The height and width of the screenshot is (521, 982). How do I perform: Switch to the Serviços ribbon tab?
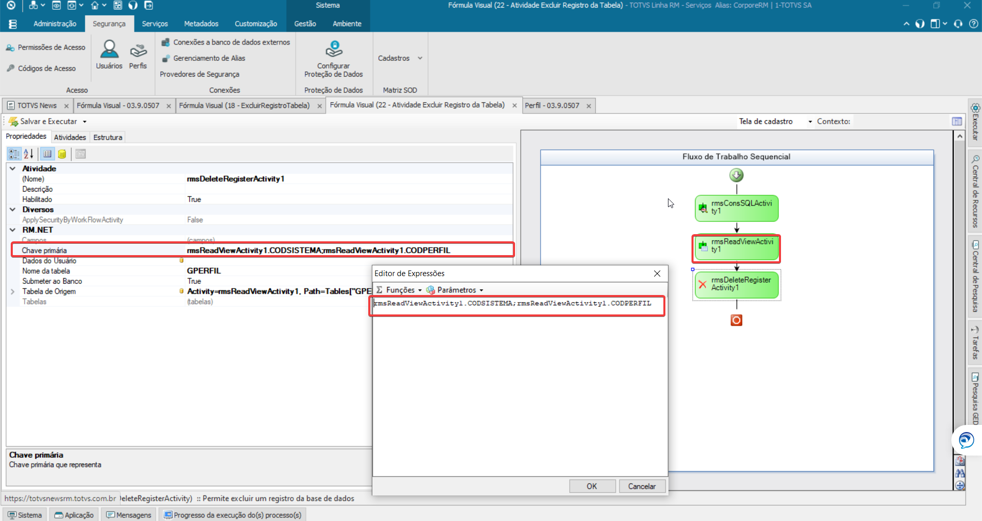click(155, 24)
